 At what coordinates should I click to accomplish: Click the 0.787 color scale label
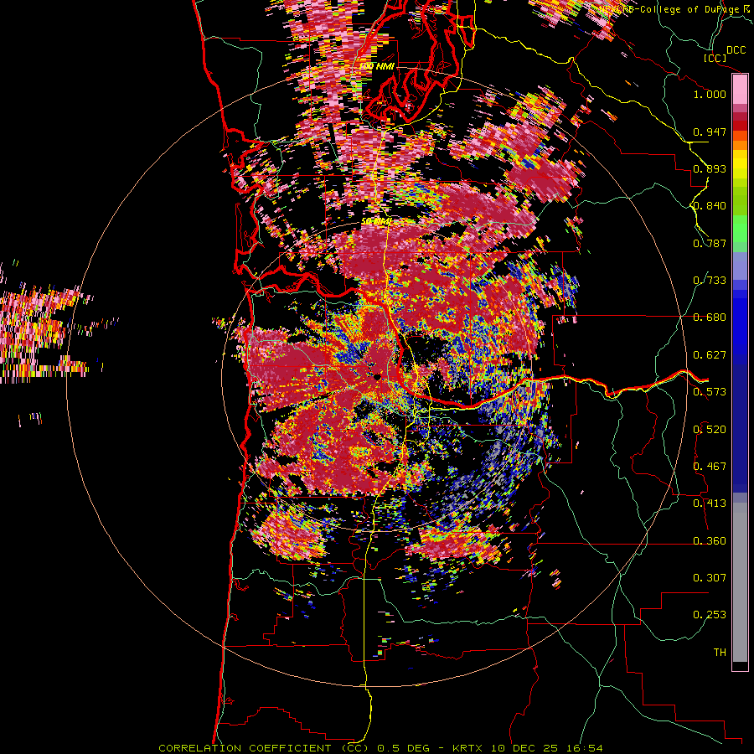click(x=710, y=243)
